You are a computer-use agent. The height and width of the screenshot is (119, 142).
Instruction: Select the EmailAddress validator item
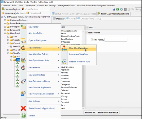67,39
